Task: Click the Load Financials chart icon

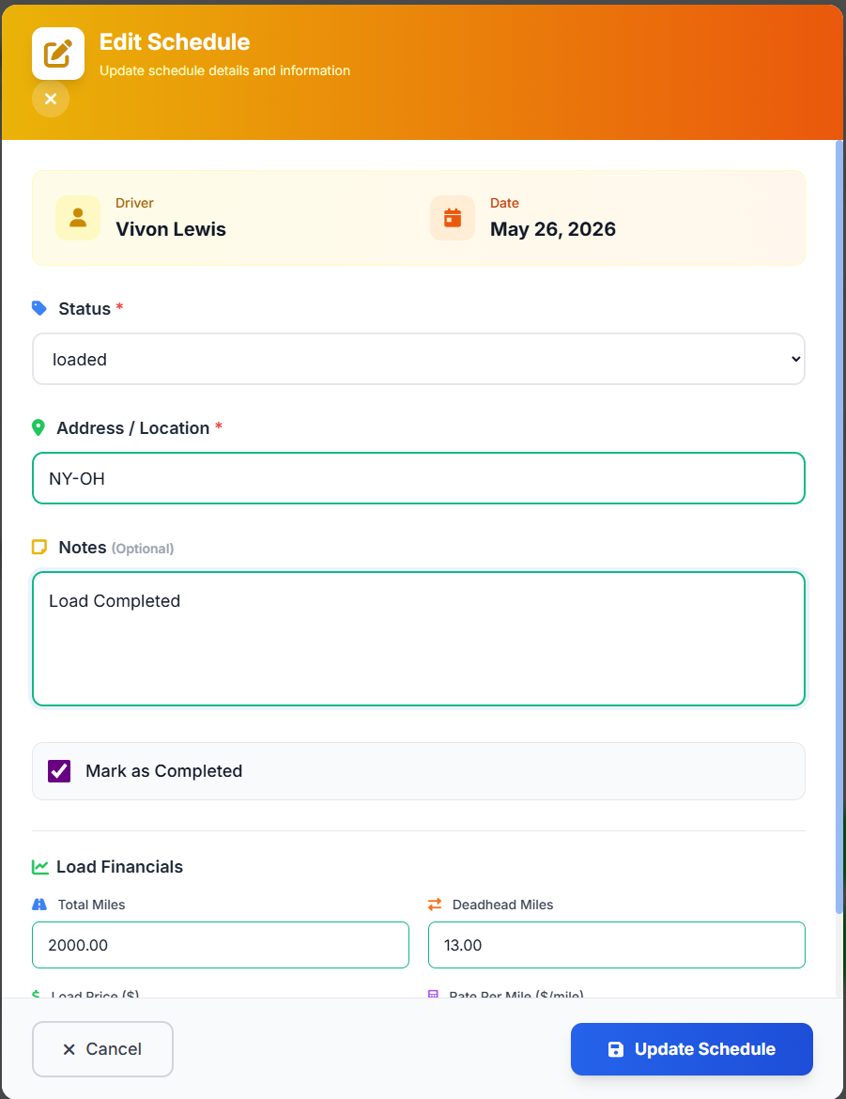Action: [x=40, y=867]
